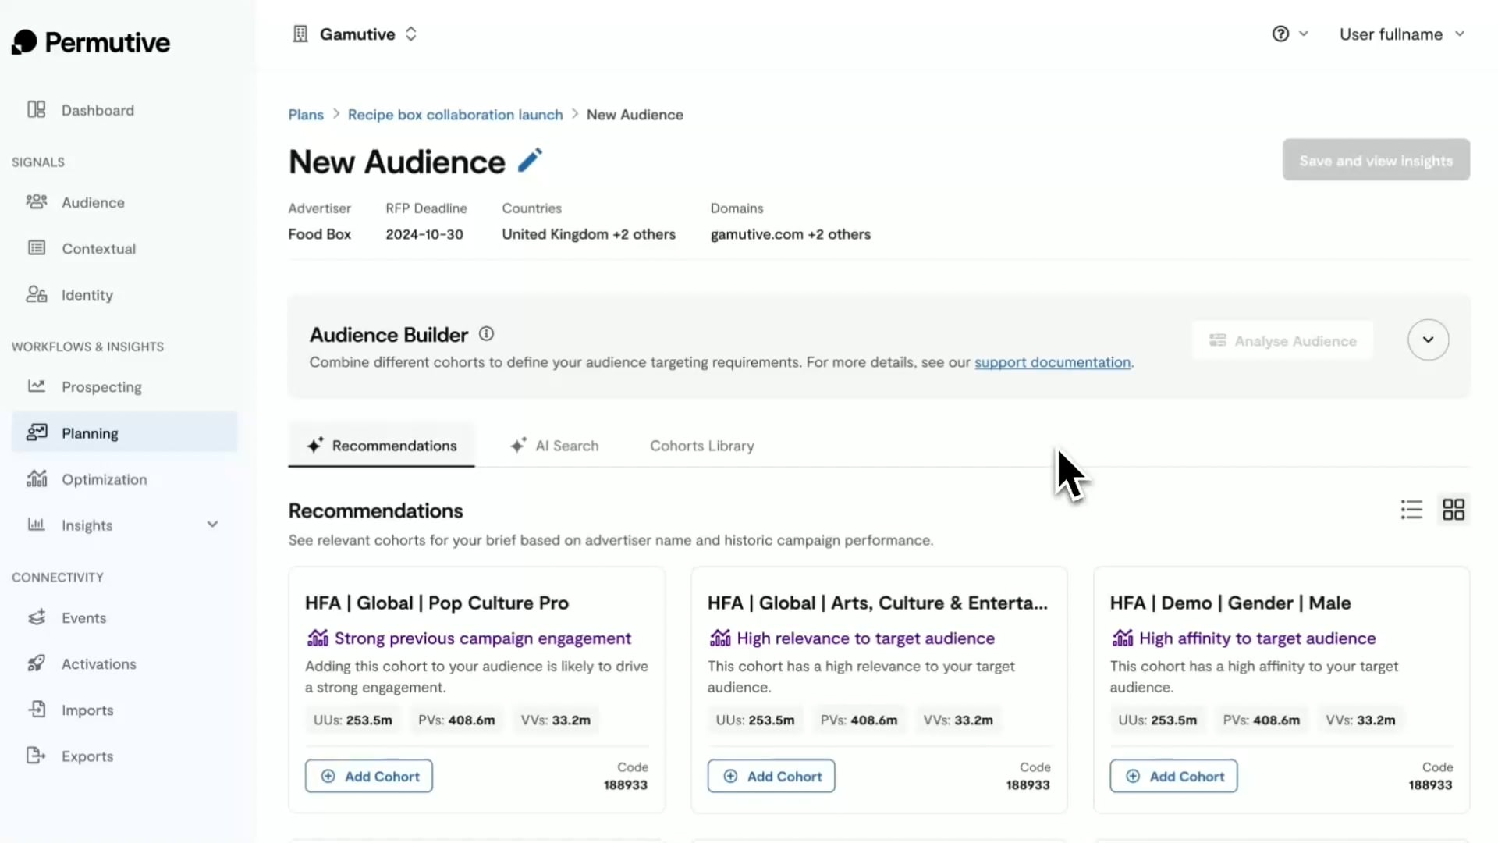Open Exports in the sidebar
This screenshot has width=1498, height=843.
point(87,756)
